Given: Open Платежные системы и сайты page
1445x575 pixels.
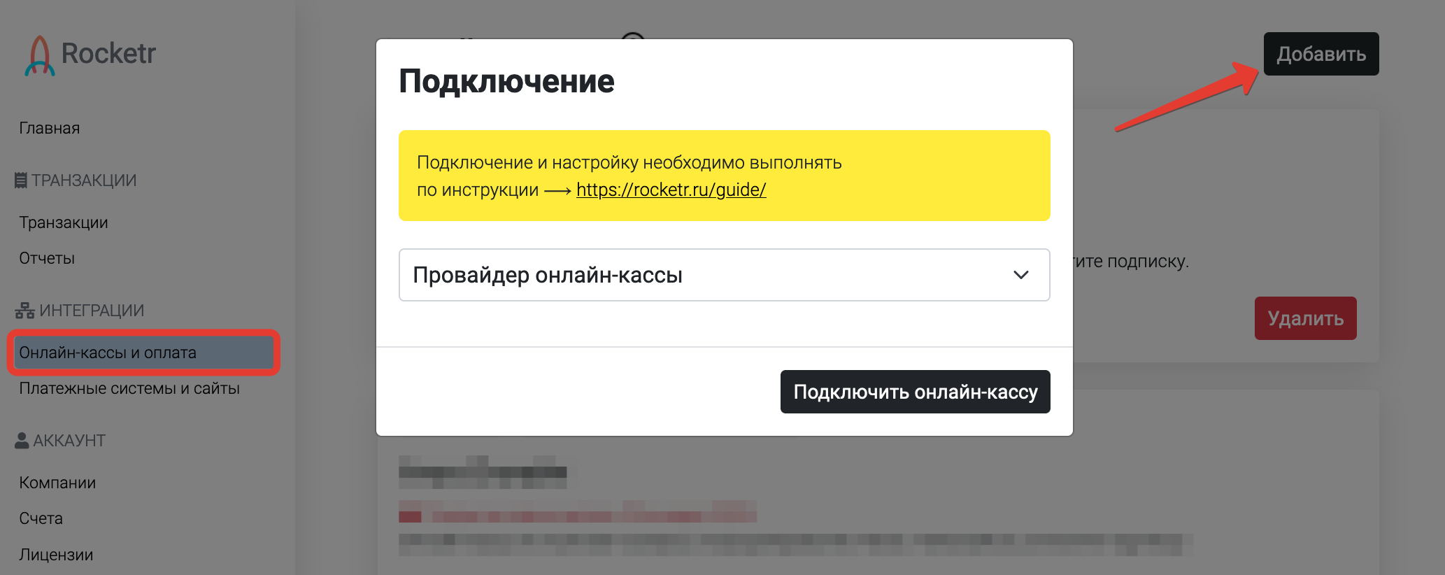Looking at the screenshot, I should click(129, 388).
